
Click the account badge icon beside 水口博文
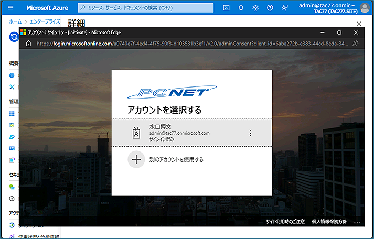136,133
